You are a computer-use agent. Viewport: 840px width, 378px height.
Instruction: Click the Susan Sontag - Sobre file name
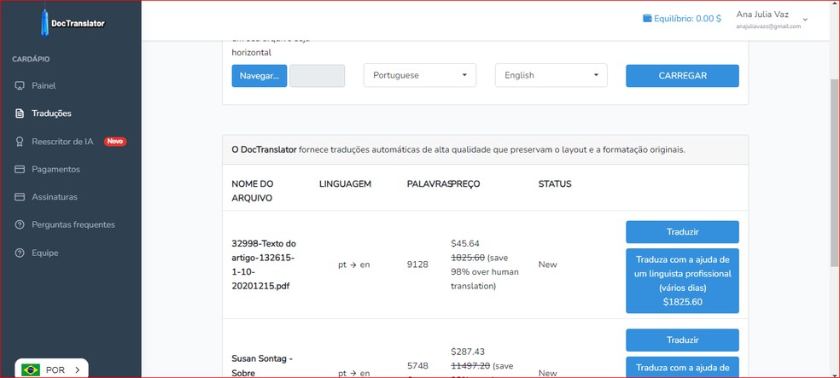point(262,366)
